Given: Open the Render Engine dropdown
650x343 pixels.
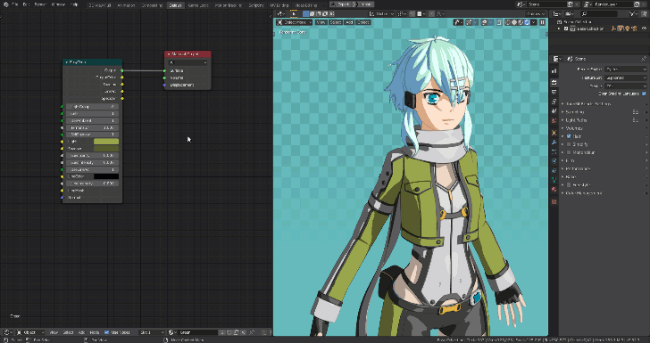Looking at the screenshot, I should (625, 69).
